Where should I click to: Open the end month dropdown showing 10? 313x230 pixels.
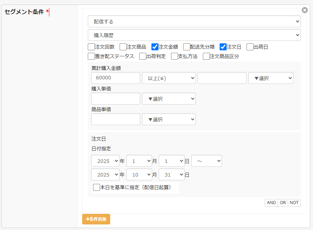pos(139,175)
